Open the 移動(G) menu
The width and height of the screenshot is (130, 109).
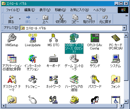click(x=60, y=10)
